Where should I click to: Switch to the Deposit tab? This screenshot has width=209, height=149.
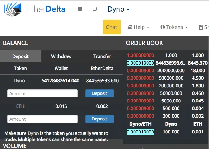[20, 56]
